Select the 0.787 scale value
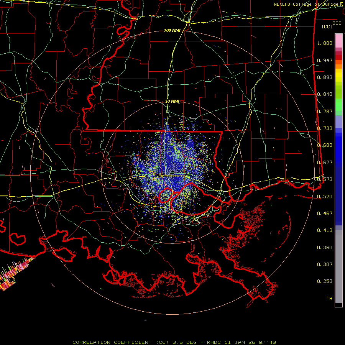 pyautogui.click(x=325, y=111)
